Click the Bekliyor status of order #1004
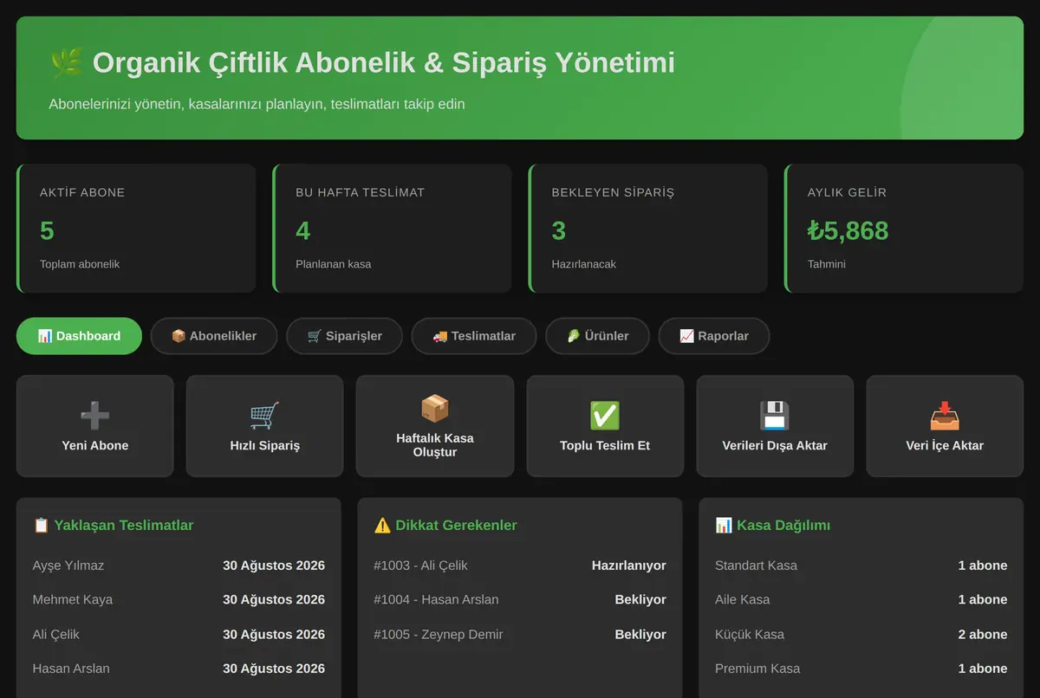 pos(640,599)
